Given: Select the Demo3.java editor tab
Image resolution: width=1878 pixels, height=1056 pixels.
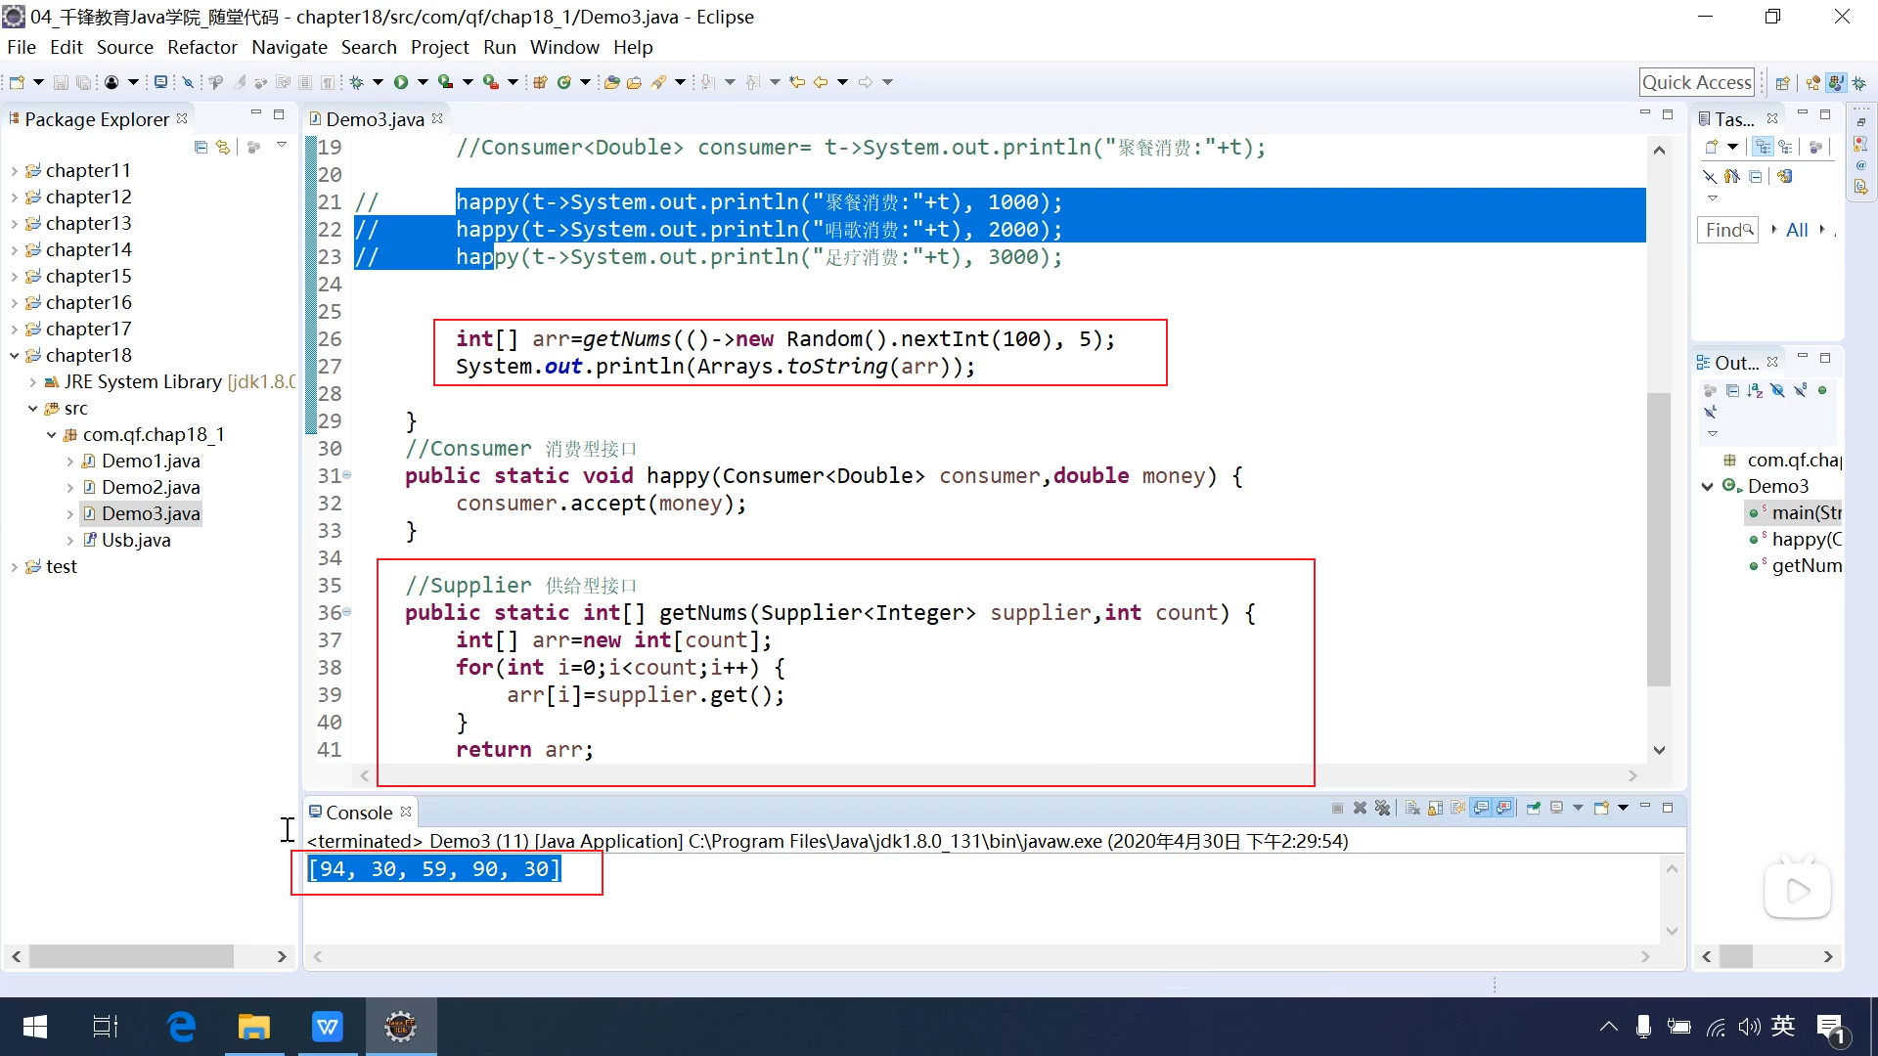Looking at the screenshot, I should (375, 119).
